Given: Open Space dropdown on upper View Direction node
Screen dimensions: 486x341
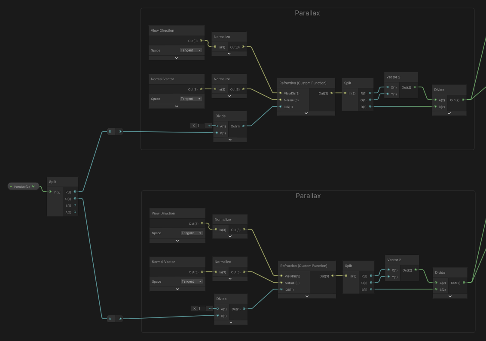Looking at the screenshot, I should click(191, 50).
